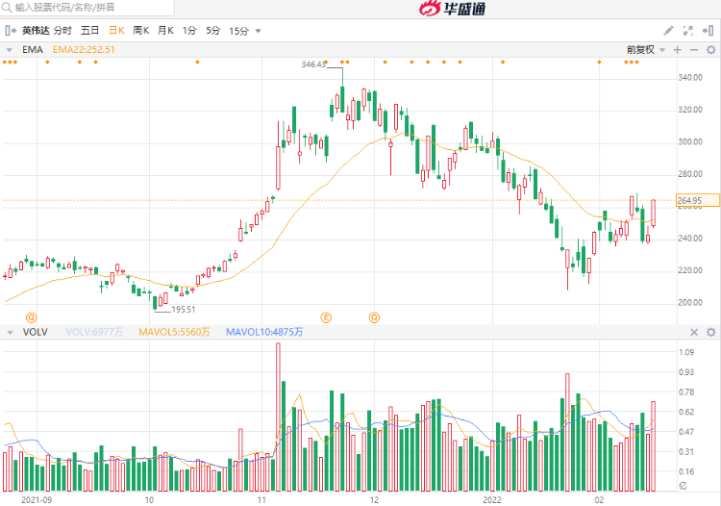Expand the EMA indicator selector arrow

click(11, 49)
